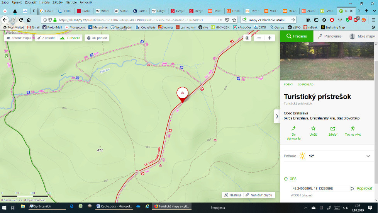This screenshot has height=213, width=378.
Task: Swap GPS coordinate format with arrows icon
Action: tap(352, 189)
